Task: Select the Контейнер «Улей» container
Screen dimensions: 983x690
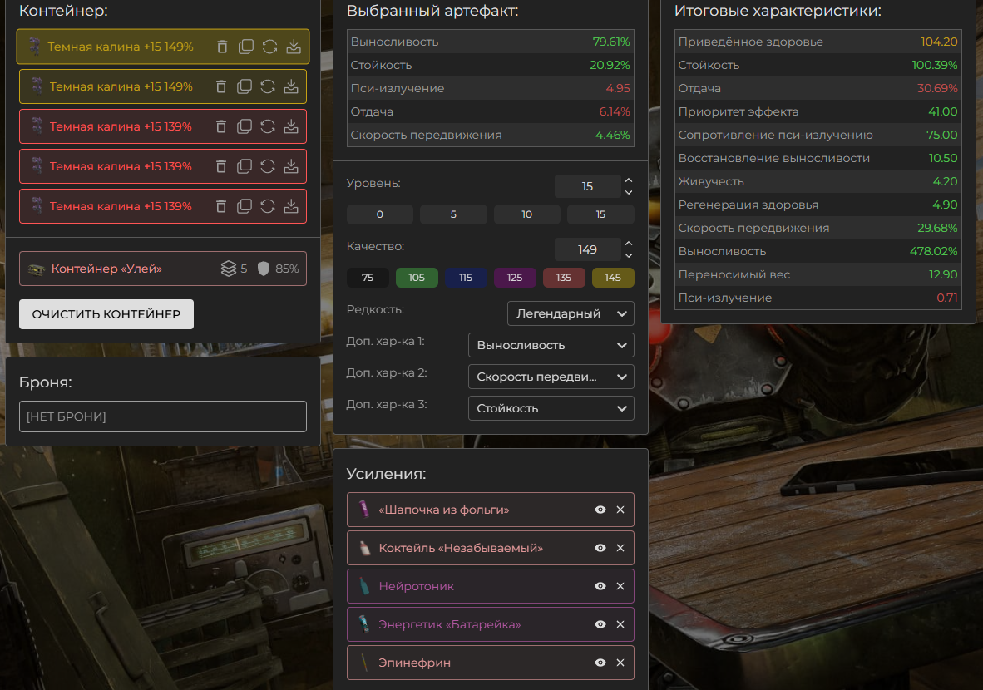Action: pyautogui.click(x=163, y=269)
